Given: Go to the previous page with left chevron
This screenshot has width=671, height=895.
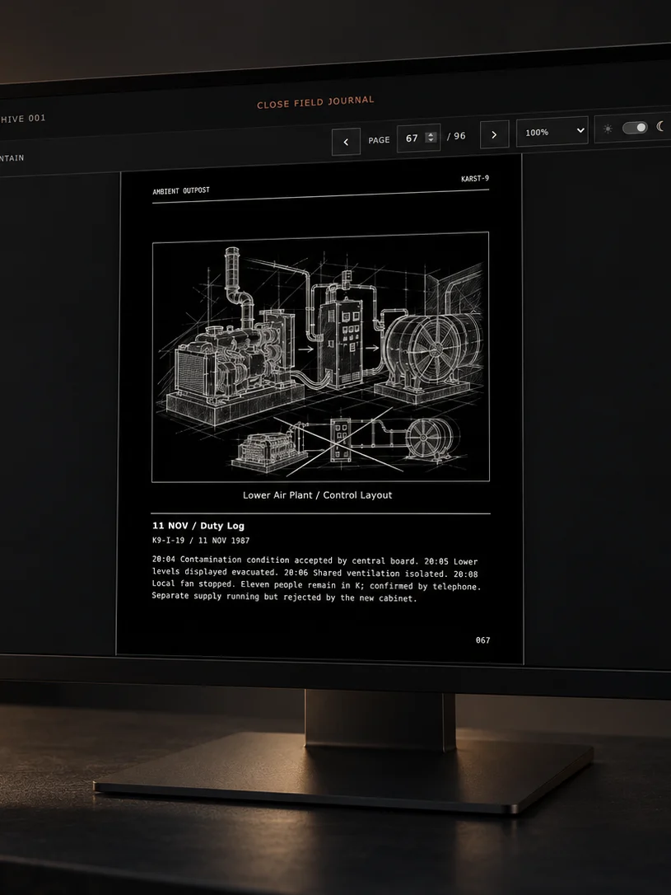Looking at the screenshot, I should pos(346,142).
